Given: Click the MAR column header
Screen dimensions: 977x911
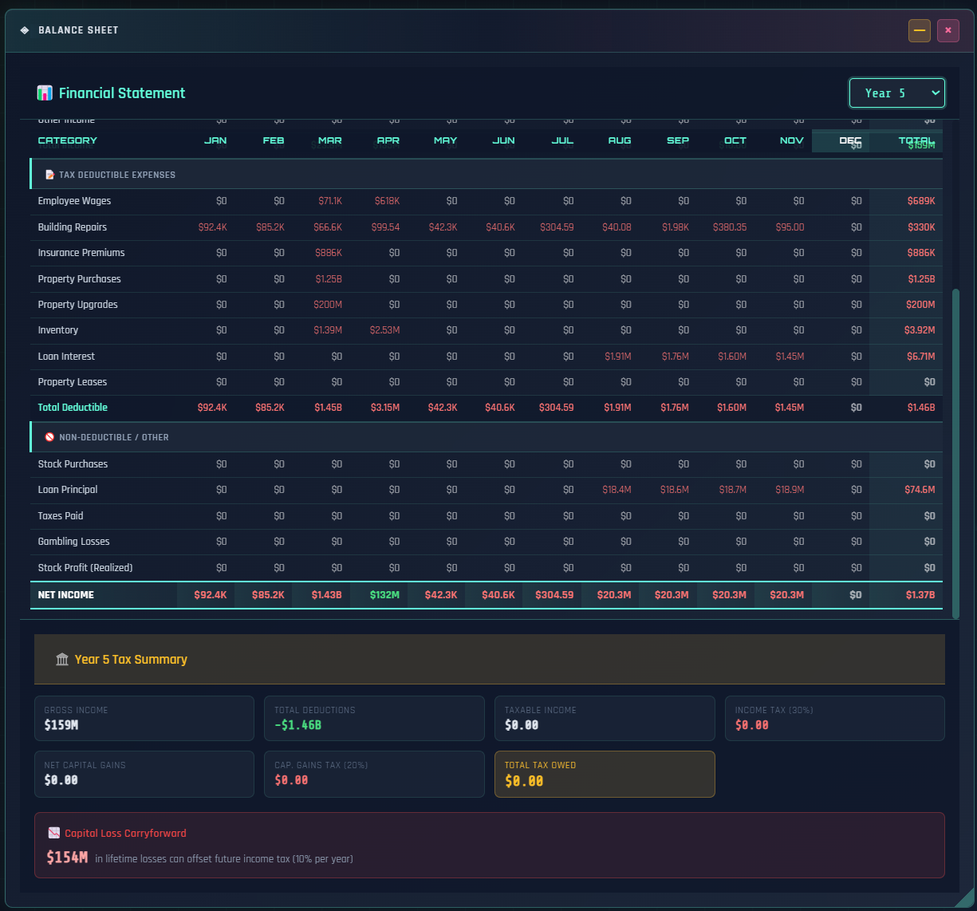Looking at the screenshot, I should point(329,140).
